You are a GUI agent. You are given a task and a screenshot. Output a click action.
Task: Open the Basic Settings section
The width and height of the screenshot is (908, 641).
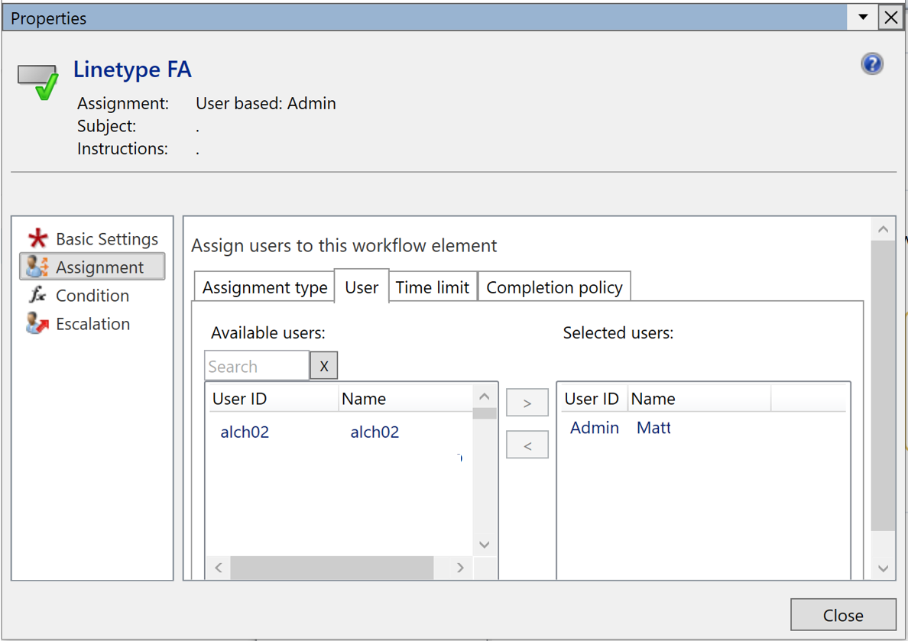point(92,238)
